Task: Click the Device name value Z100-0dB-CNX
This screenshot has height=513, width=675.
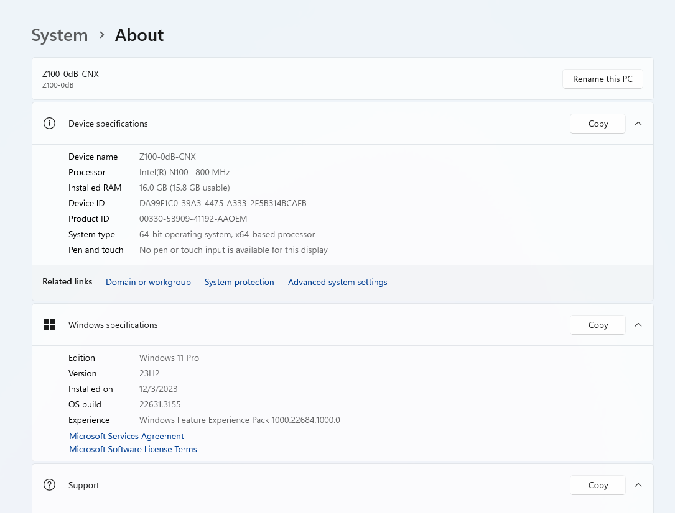Action: [x=167, y=157]
